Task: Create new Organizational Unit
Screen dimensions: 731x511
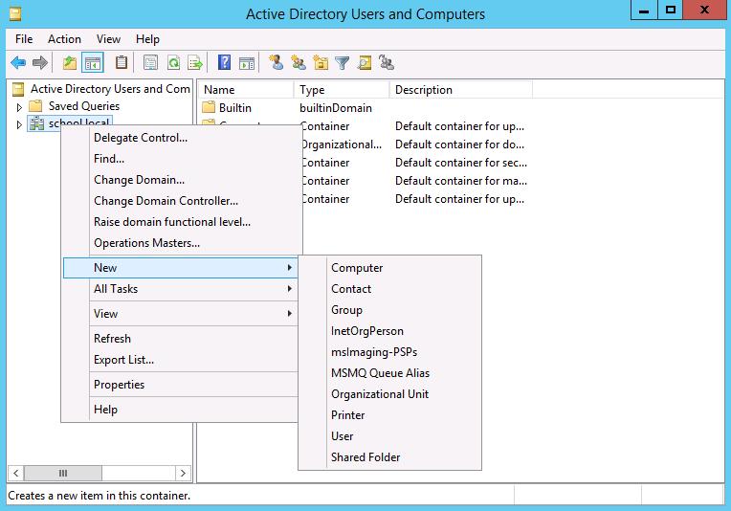Action: [x=389, y=394]
